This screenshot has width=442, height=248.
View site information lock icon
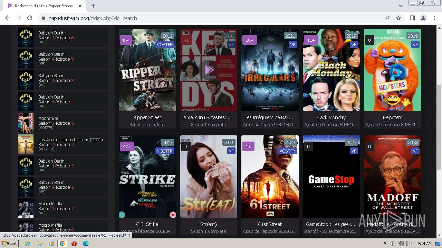(x=43, y=18)
